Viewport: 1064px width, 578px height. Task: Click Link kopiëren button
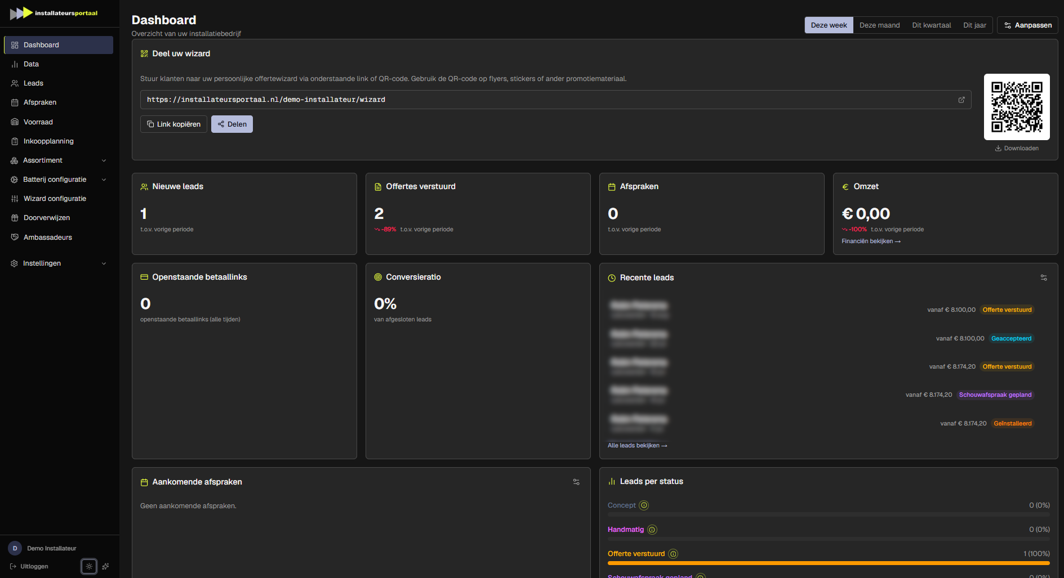pyautogui.click(x=173, y=124)
